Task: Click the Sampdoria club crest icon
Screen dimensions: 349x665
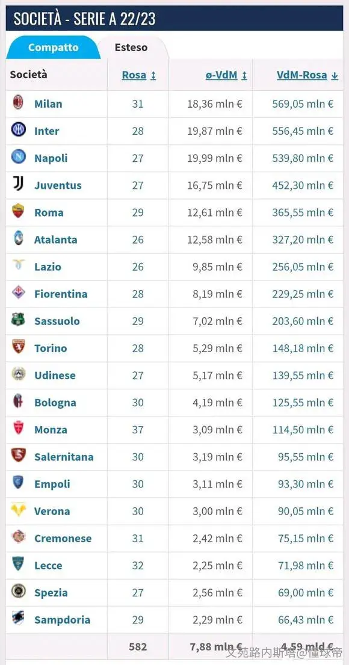Action: (18, 618)
